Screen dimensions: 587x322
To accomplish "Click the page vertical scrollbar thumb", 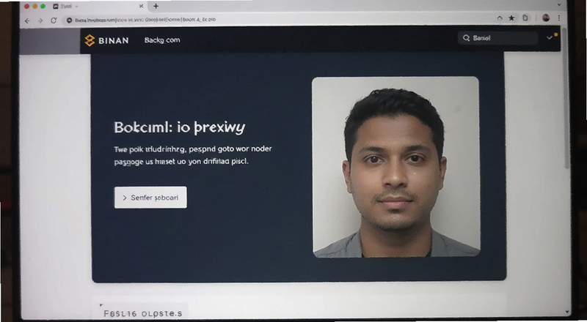I will coord(567,99).
